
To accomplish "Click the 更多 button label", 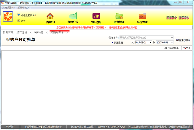I will [x=188, y=48].
